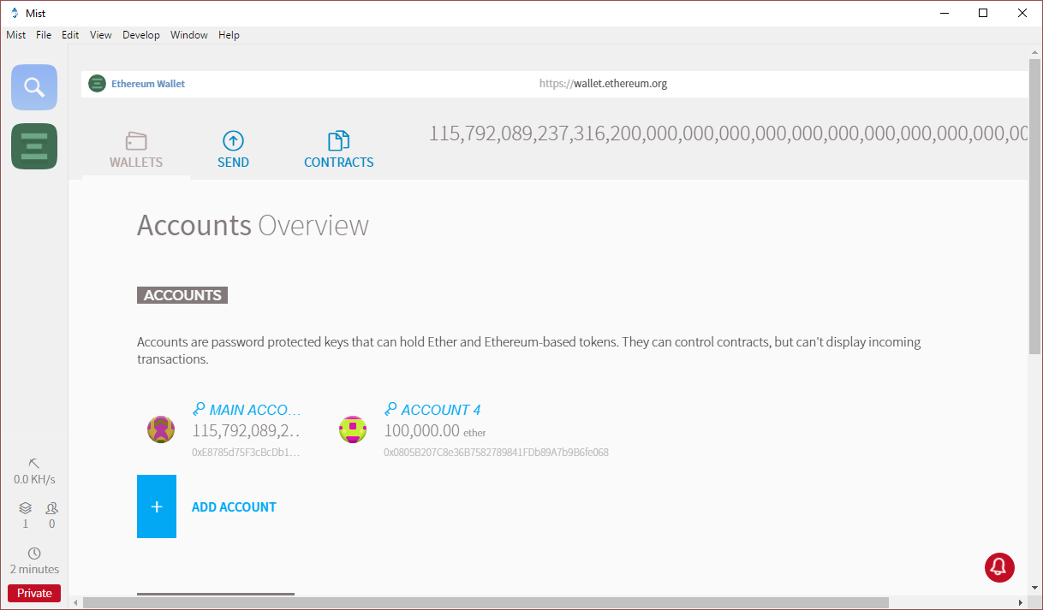Select the Ethereum Wallet sidebar app icon
1043x610 pixels.
pyautogui.click(x=34, y=146)
